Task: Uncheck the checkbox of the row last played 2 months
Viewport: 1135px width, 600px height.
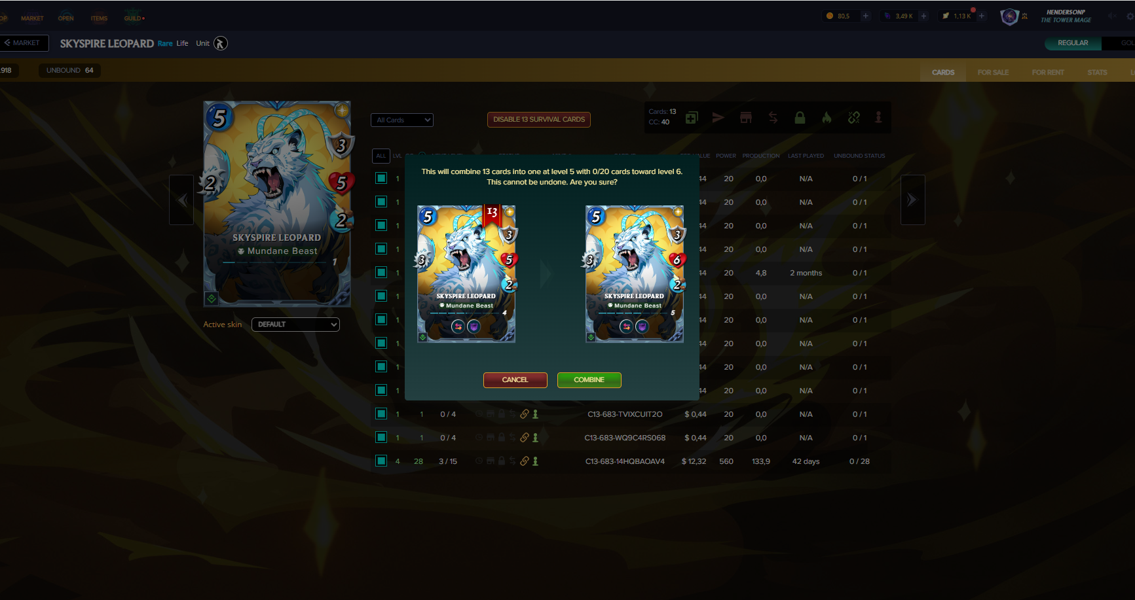Action: tap(381, 272)
